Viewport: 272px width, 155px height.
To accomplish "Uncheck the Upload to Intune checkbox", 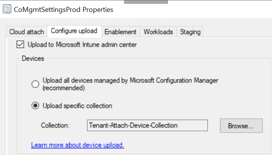I will (20, 45).
